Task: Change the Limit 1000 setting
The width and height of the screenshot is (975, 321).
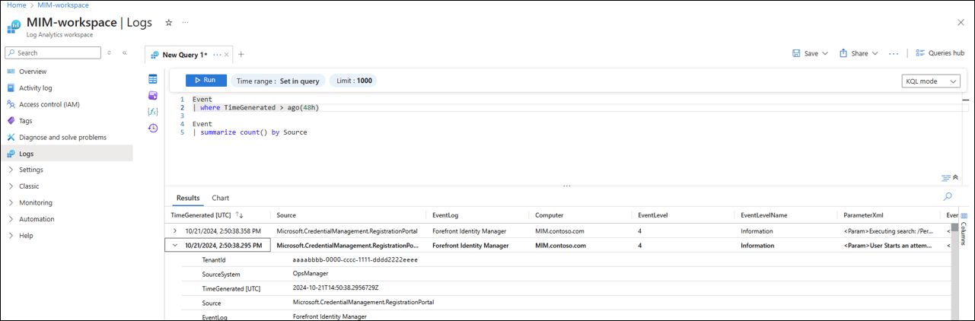Action: click(x=354, y=81)
